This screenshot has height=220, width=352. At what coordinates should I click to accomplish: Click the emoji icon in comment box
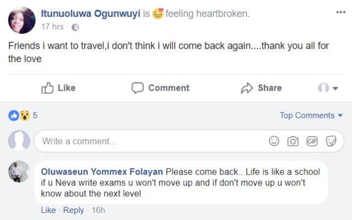[x=274, y=141]
